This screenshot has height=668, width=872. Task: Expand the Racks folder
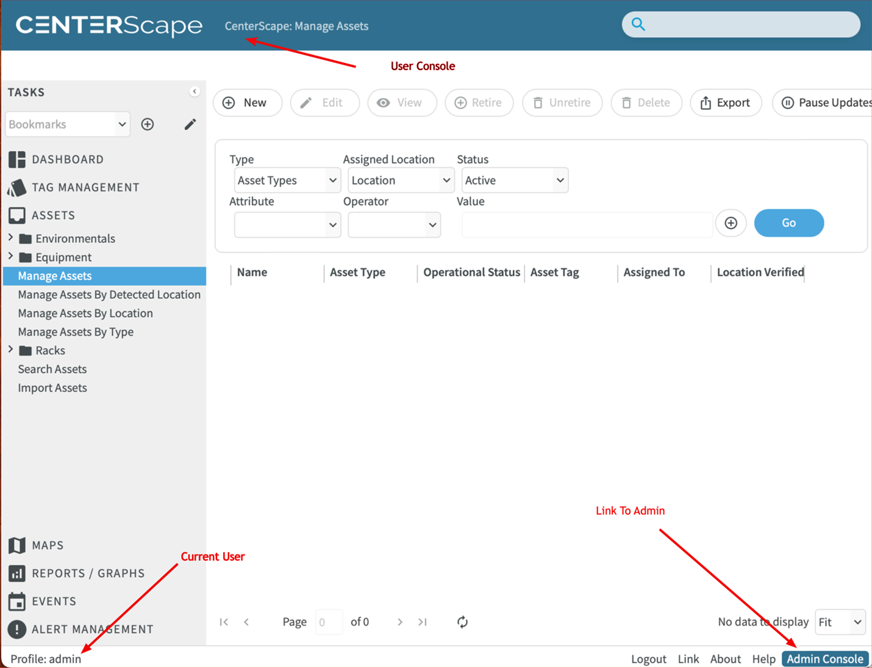11,350
